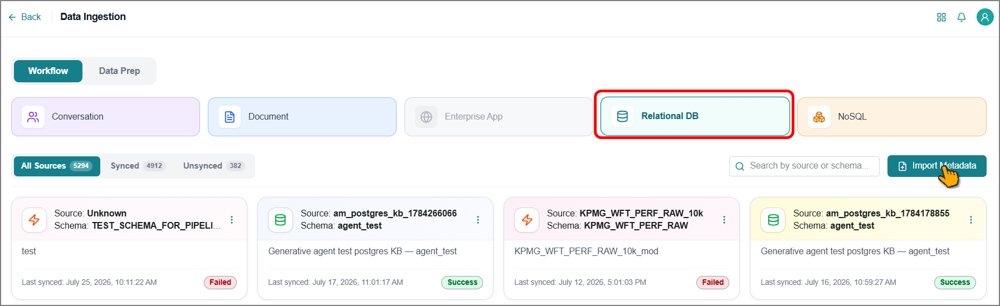Select the Workflow tab

(x=48, y=71)
